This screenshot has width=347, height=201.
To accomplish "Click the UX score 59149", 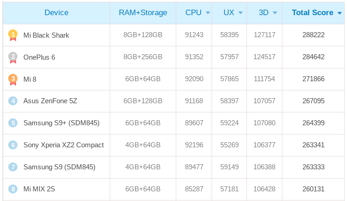I will (229, 167).
